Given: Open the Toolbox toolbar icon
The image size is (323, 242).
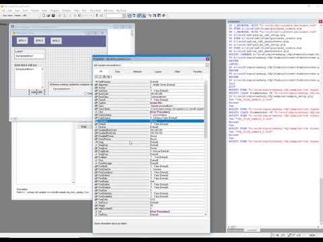Looking at the screenshot, I should point(164,15).
